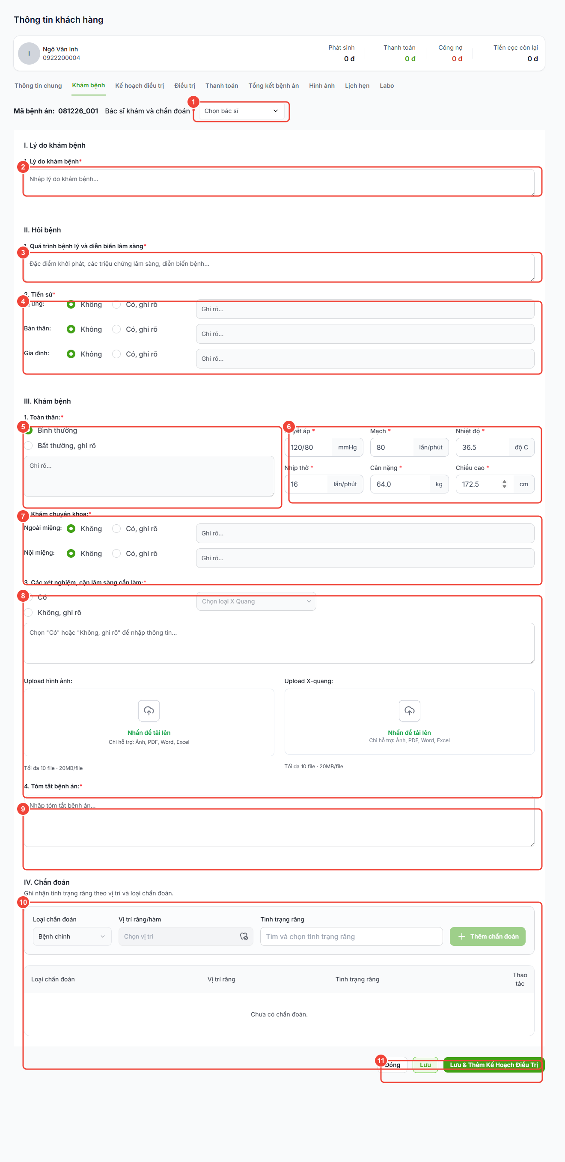Select Không for Nội miệng exam
Screen dimensions: 565x1162
(x=71, y=553)
